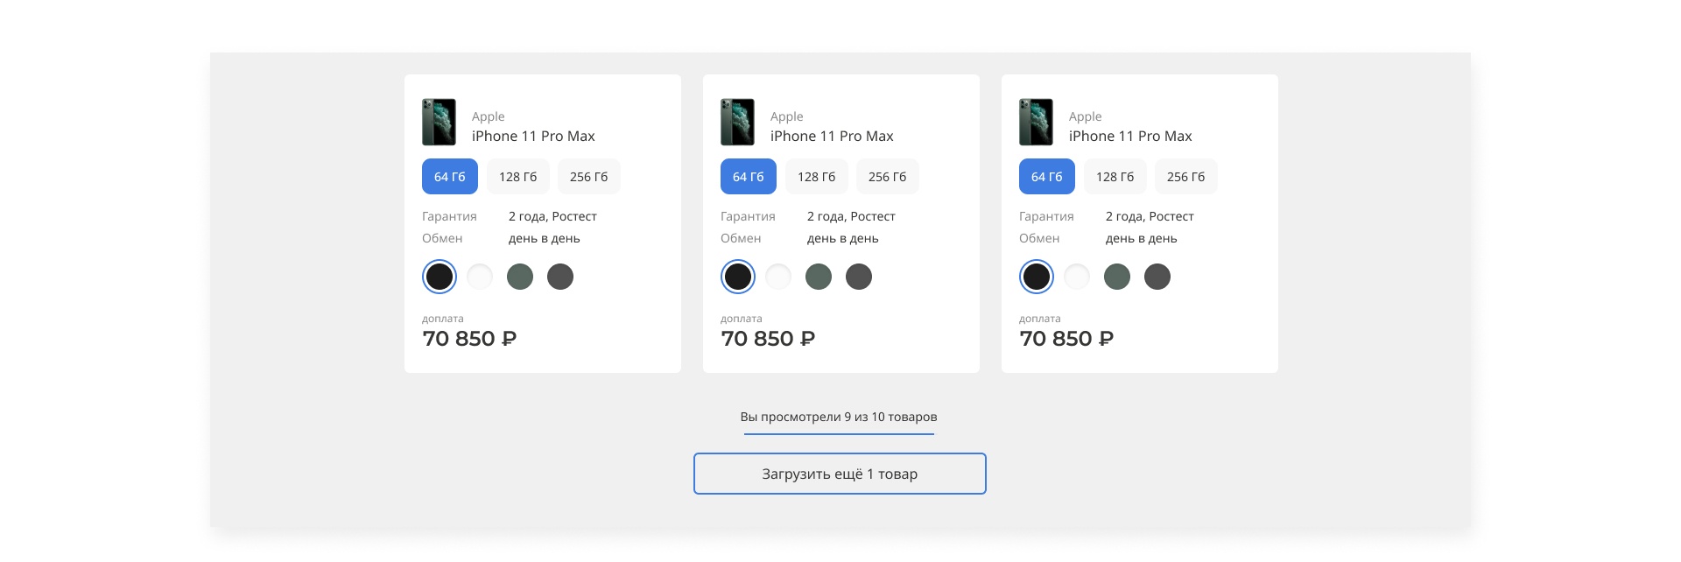This screenshot has width=1681, height=562.
Task: Select dark gray swatch in the third card
Action: pos(1157,277)
